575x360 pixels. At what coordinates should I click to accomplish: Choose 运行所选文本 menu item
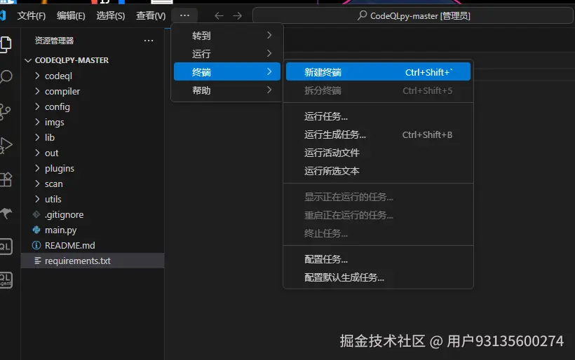pos(378,171)
